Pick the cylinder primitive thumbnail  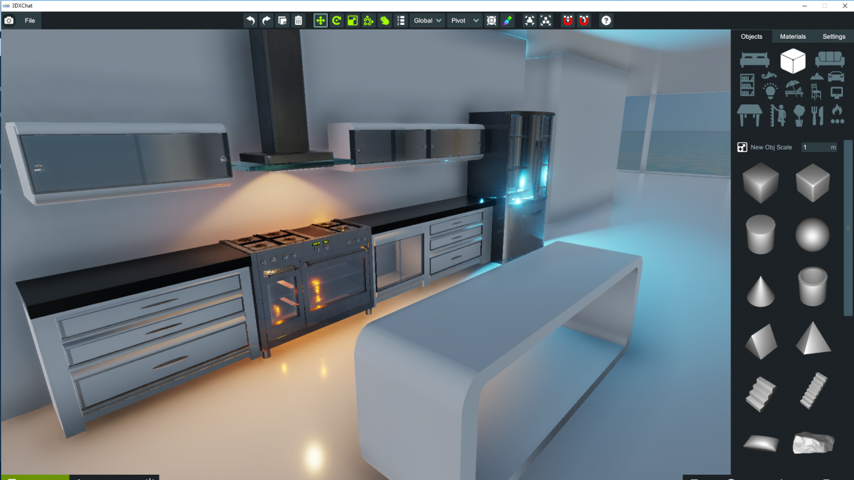[761, 234]
